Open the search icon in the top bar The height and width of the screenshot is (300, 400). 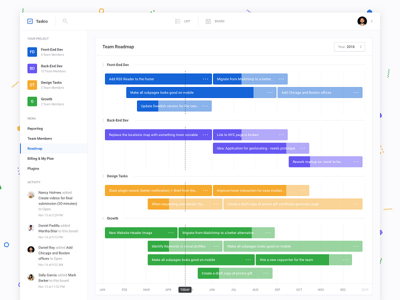click(64, 21)
